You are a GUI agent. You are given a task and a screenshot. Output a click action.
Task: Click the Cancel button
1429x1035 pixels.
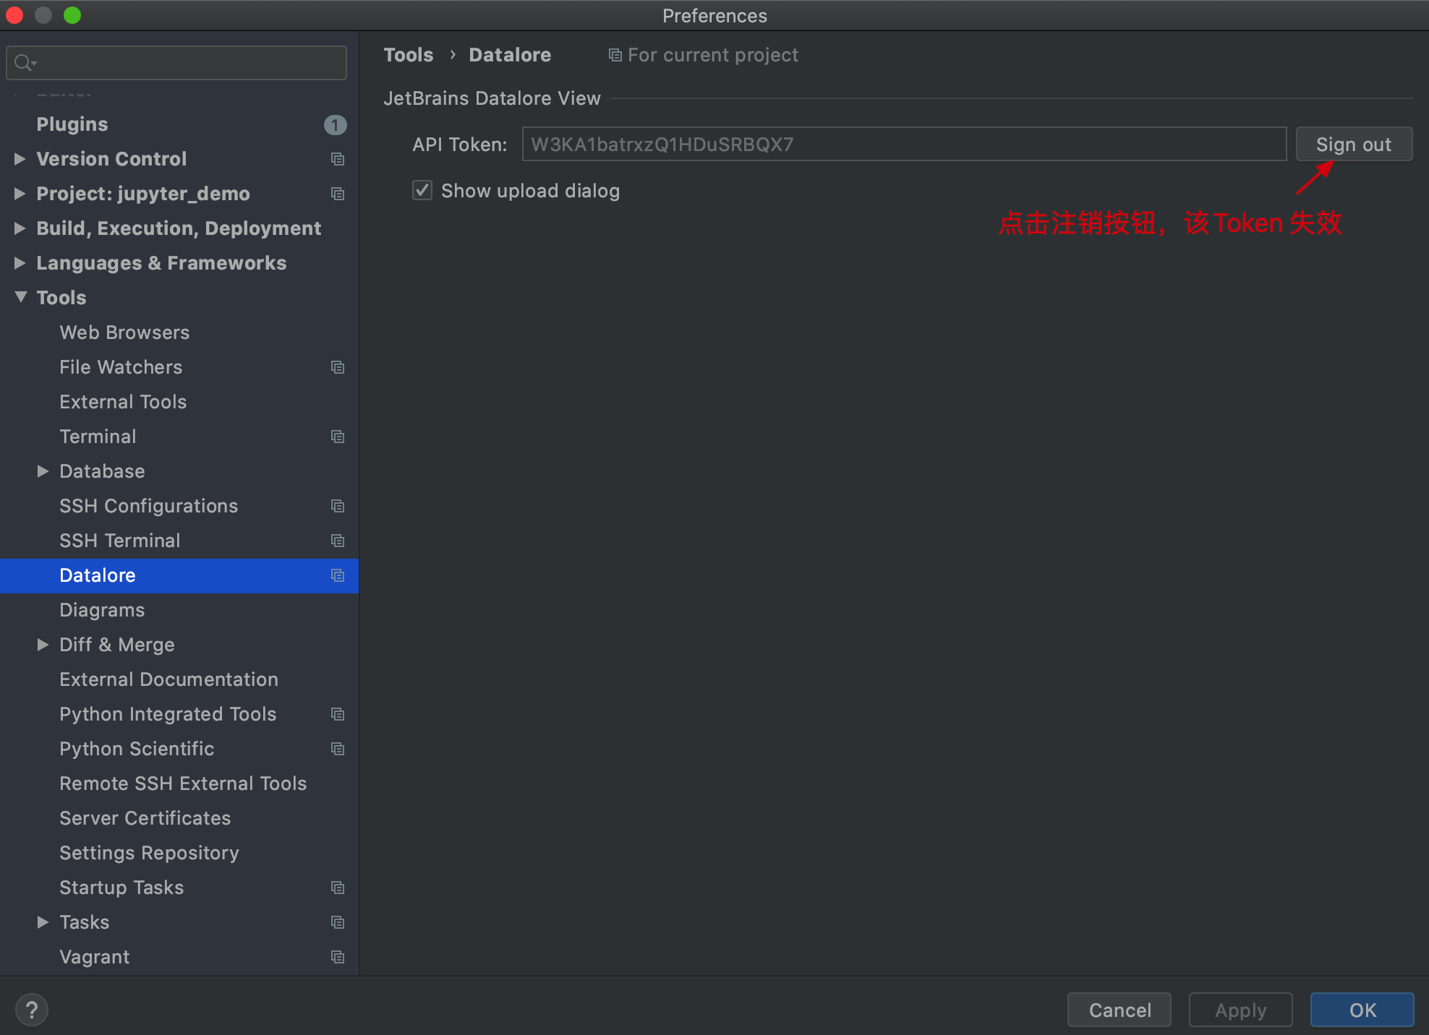click(1119, 1010)
